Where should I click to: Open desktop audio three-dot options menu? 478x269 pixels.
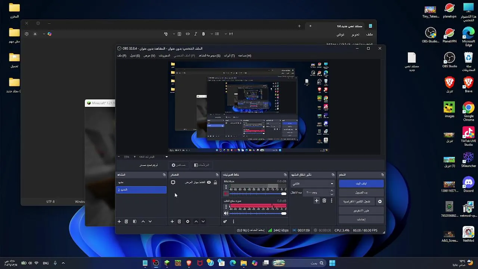pos(226,207)
